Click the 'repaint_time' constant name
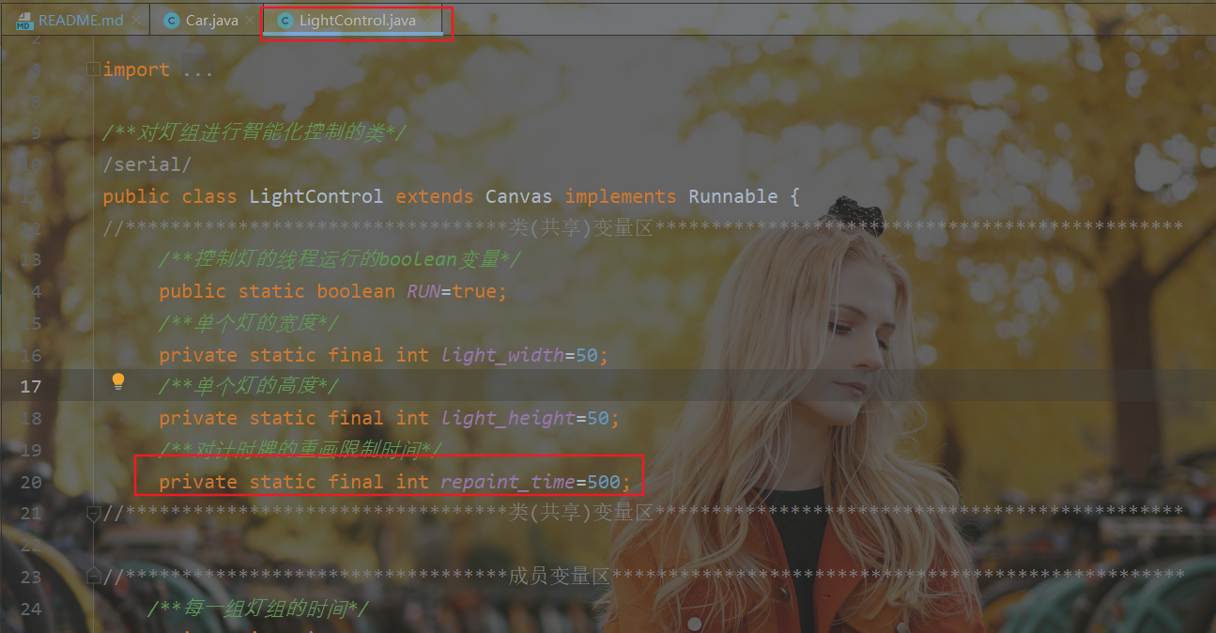The height and width of the screenshot is (633, 1216). (x=508, y=482)
